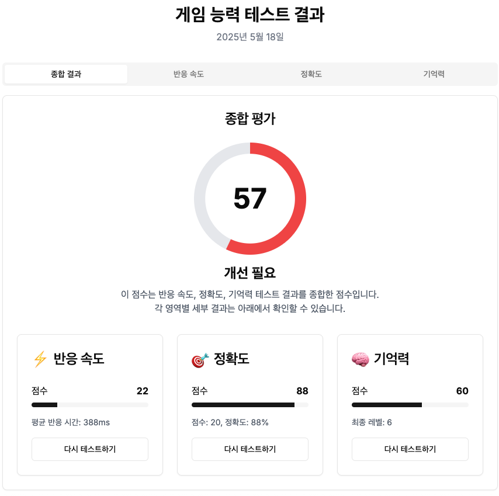Click the 게임 능력 테스트 결과 page title

point(250,15)
